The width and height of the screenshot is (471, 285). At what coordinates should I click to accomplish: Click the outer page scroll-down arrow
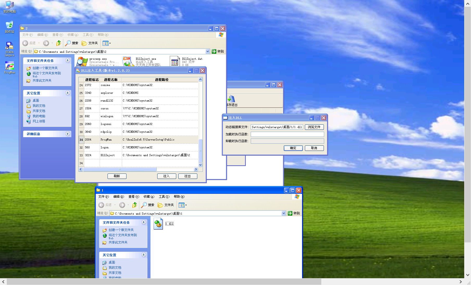[x=468, y=275]
